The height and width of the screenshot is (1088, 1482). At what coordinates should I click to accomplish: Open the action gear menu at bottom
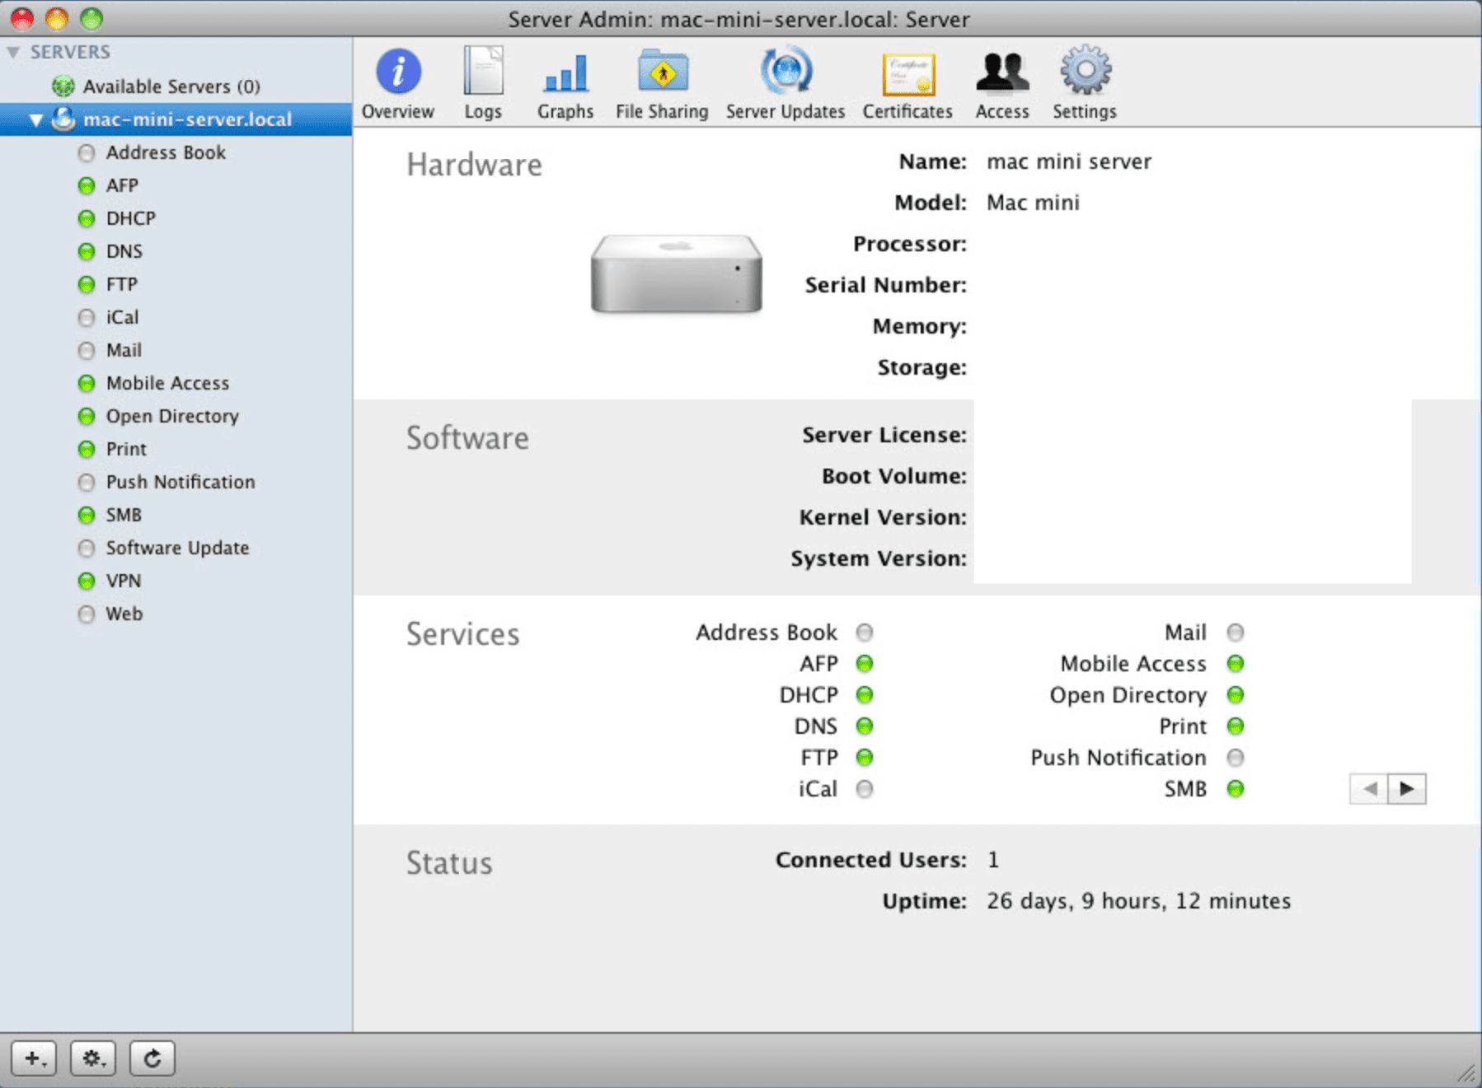click(93, 1058)
